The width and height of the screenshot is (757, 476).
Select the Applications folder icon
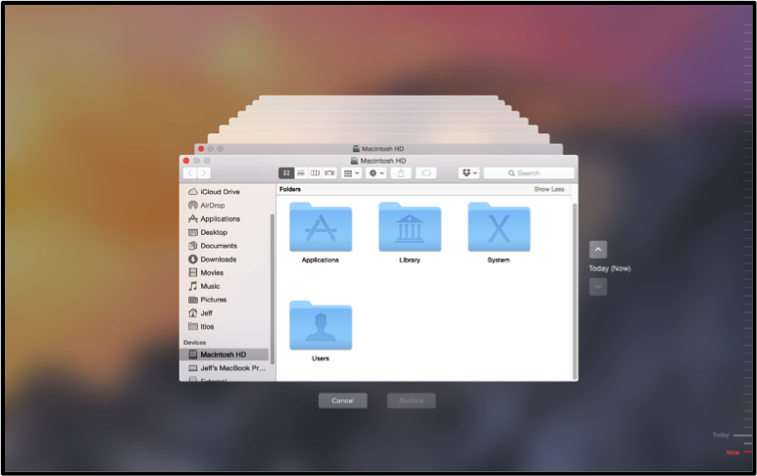[x=321, y=227]
